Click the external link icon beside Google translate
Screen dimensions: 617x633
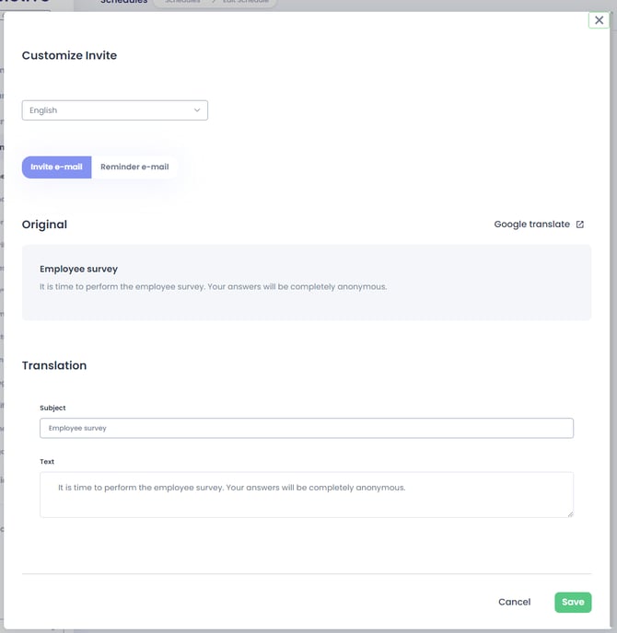coord(580,224)
